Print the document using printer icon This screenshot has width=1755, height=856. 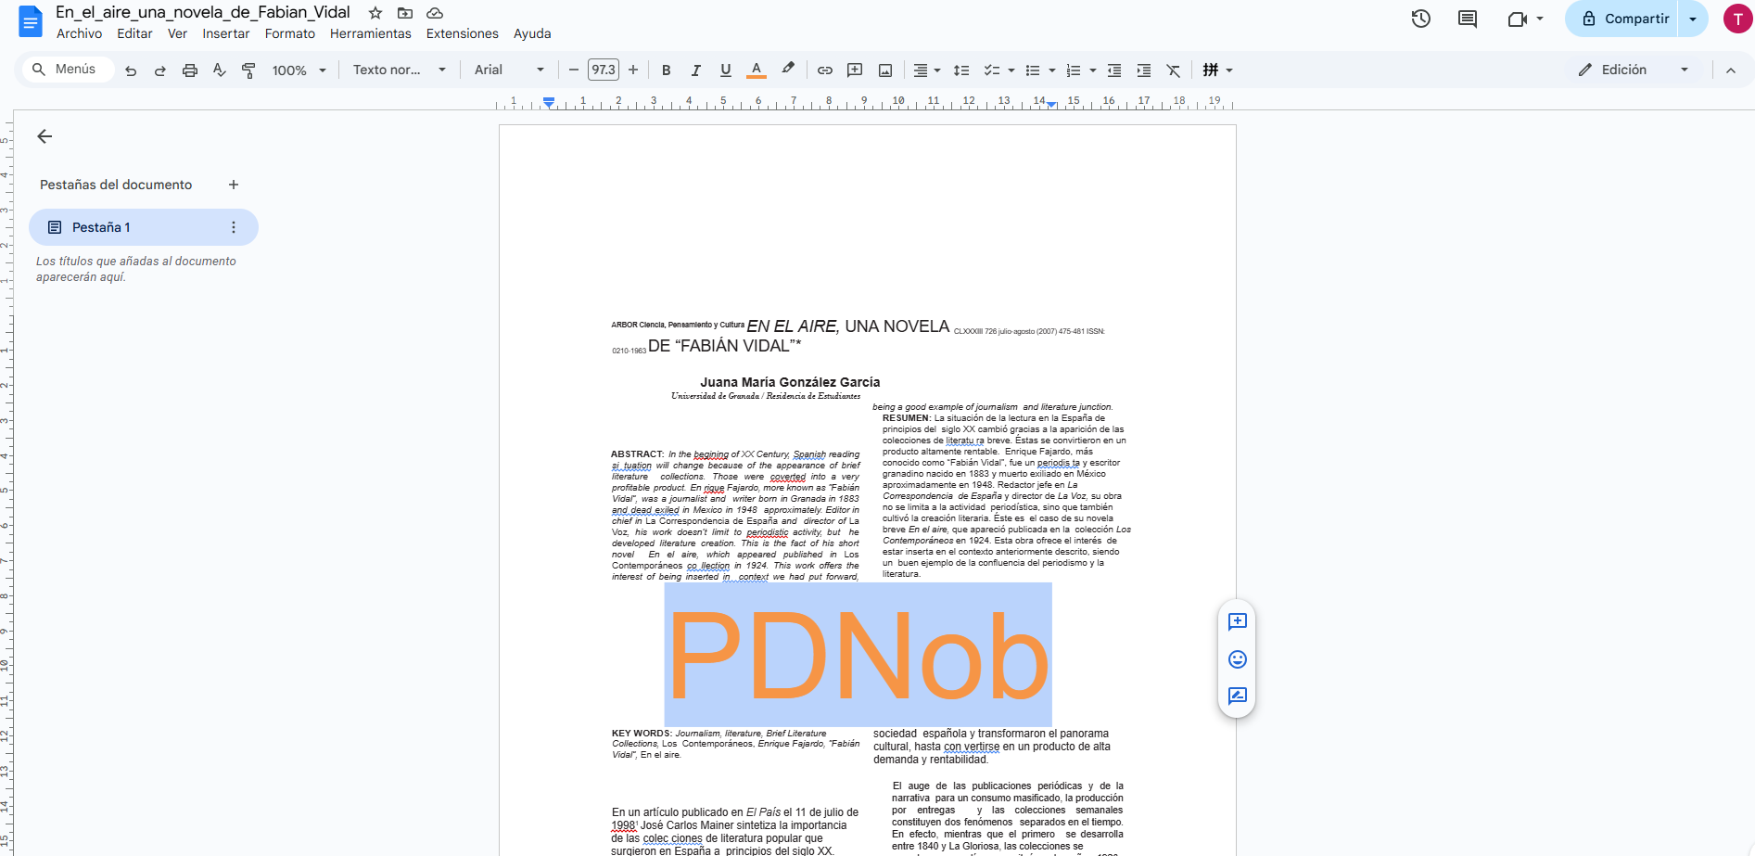point(190,70)
